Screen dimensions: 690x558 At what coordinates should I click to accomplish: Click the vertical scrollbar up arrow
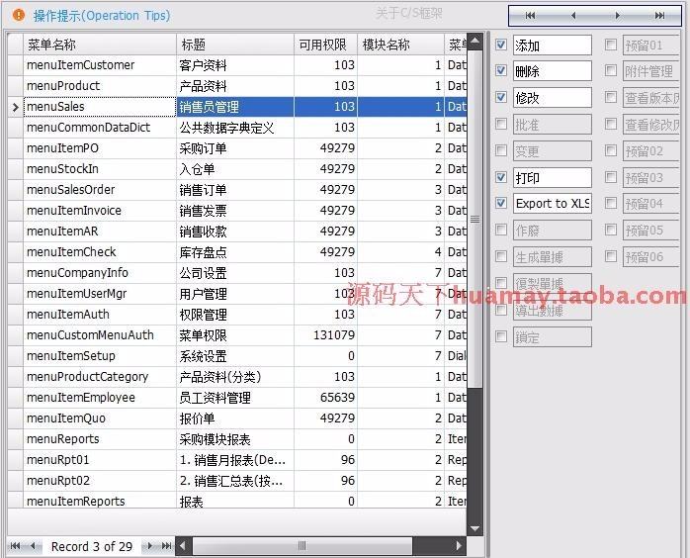coord(474,42)
